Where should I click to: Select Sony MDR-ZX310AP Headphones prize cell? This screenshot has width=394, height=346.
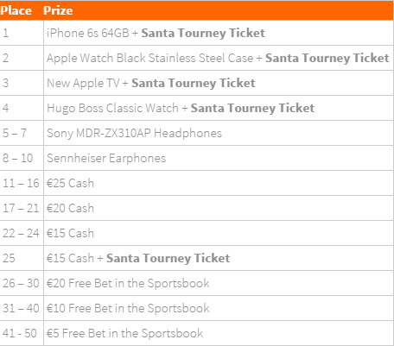click(219, 133)
